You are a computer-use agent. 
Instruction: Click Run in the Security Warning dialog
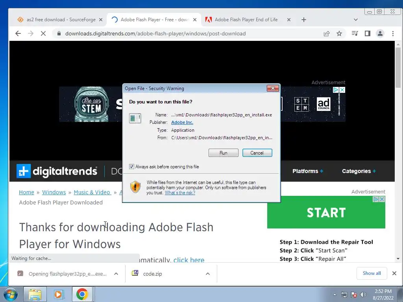coord(224,153)
